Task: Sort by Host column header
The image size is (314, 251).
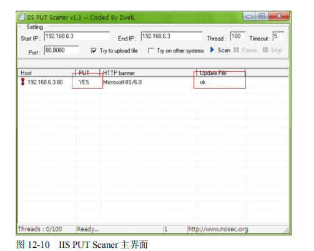Action: (x=47, y=73)
